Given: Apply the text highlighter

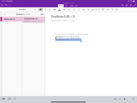Looking at the screenshot, I should 64,9.
